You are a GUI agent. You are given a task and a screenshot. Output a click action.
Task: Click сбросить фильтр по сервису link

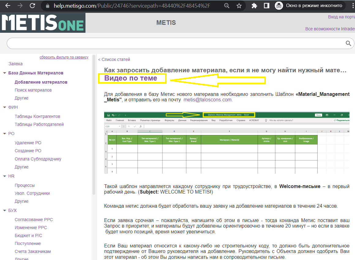point(64,57)
